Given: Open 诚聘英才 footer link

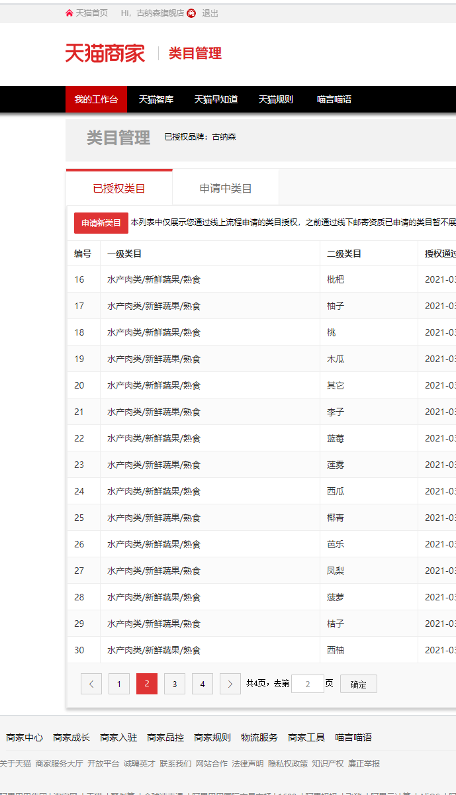Looking at the screenshot, I should point(140,763).
